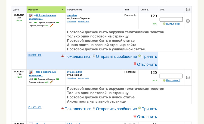
Task: Click the site favicon in the avia.proizd.ua row
Action: click(31, 72)
